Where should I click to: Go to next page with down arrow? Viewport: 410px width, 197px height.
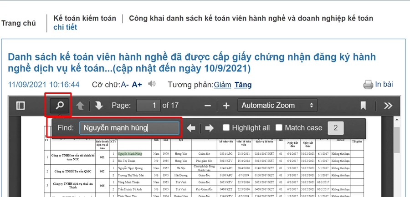(98, 106)
